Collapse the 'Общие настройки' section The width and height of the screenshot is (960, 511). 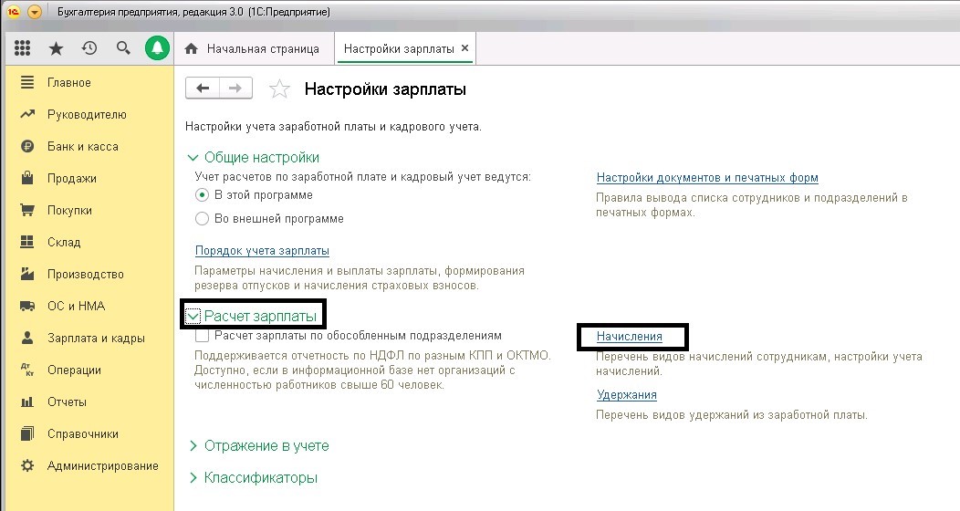click(x=193, y=157)
